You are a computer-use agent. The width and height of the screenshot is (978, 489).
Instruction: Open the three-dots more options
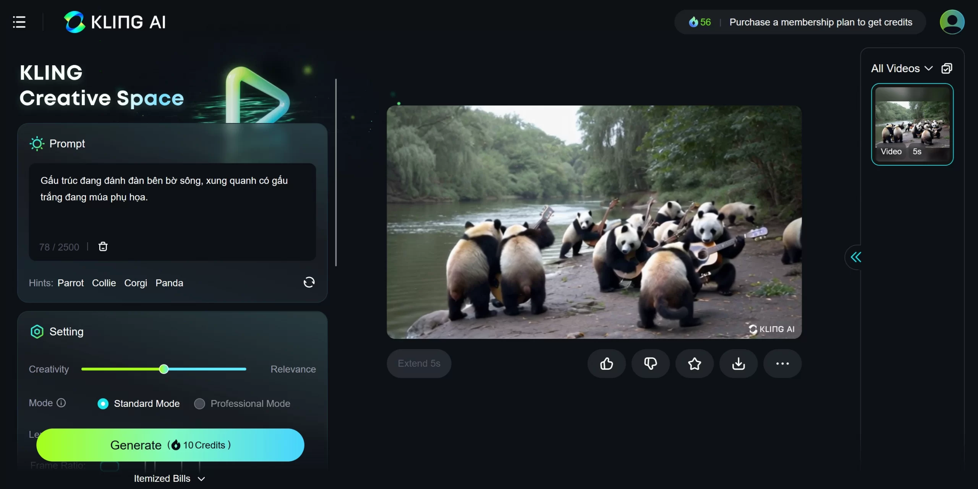pyautogui.click(x=782, y=363)
